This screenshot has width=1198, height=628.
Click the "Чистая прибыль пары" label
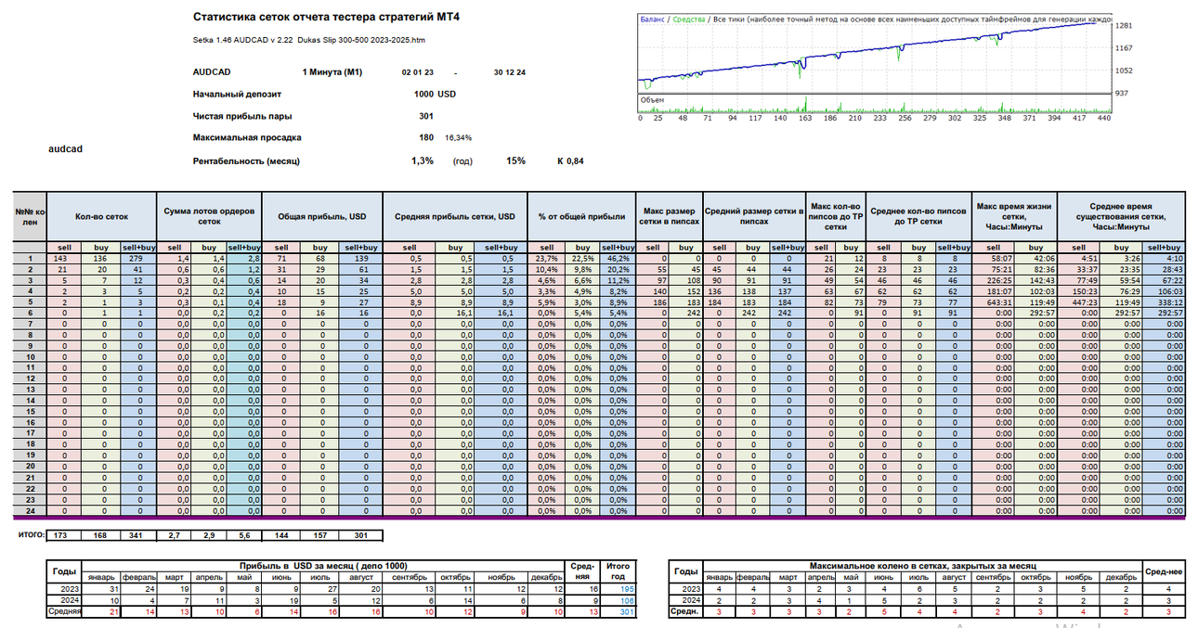(241, 116)
